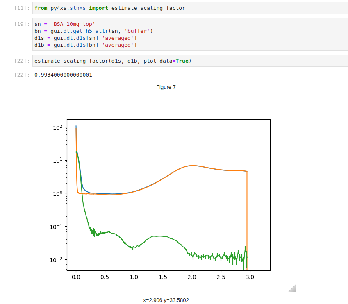Screen dimensions: 348x304
Task: Click the y-axis tick label 10¹
Action: [58, 160]
